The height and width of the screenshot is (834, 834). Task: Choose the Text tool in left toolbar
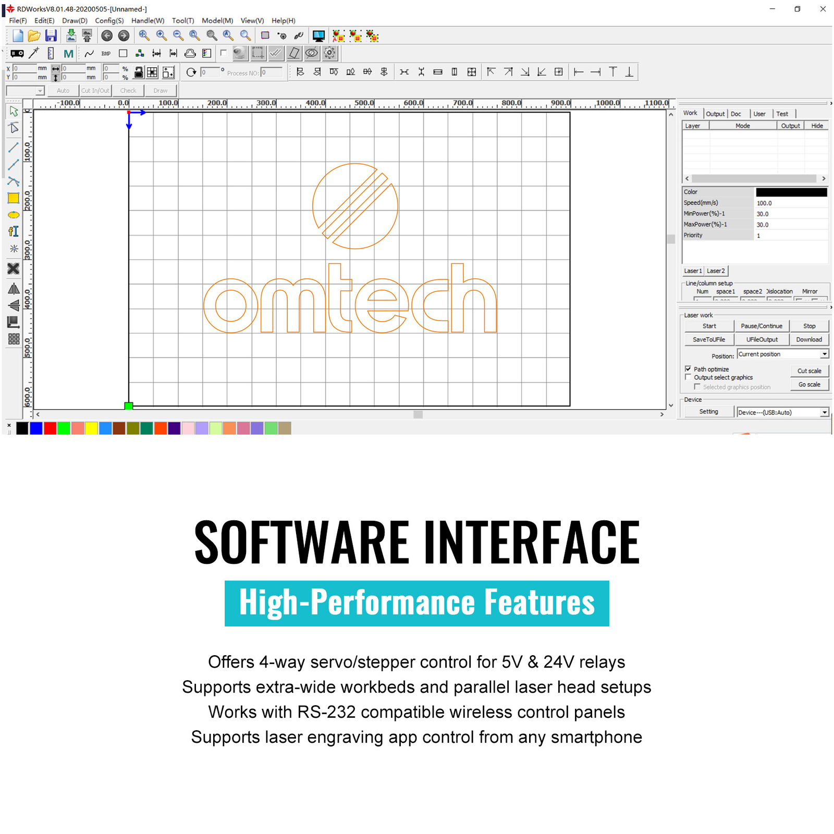pos(14,231)
